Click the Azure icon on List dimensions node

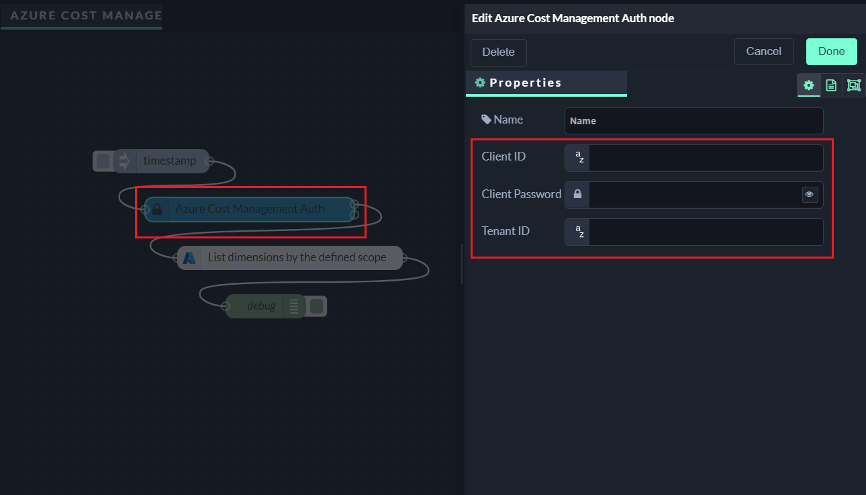pos(189,258)
